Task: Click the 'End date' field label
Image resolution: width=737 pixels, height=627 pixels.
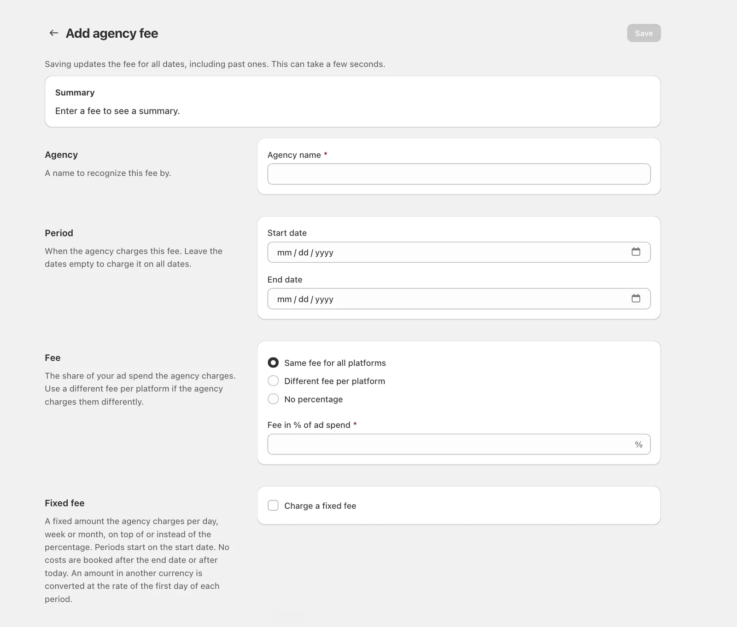Action: pyautogui.click(x=285, y=279)
